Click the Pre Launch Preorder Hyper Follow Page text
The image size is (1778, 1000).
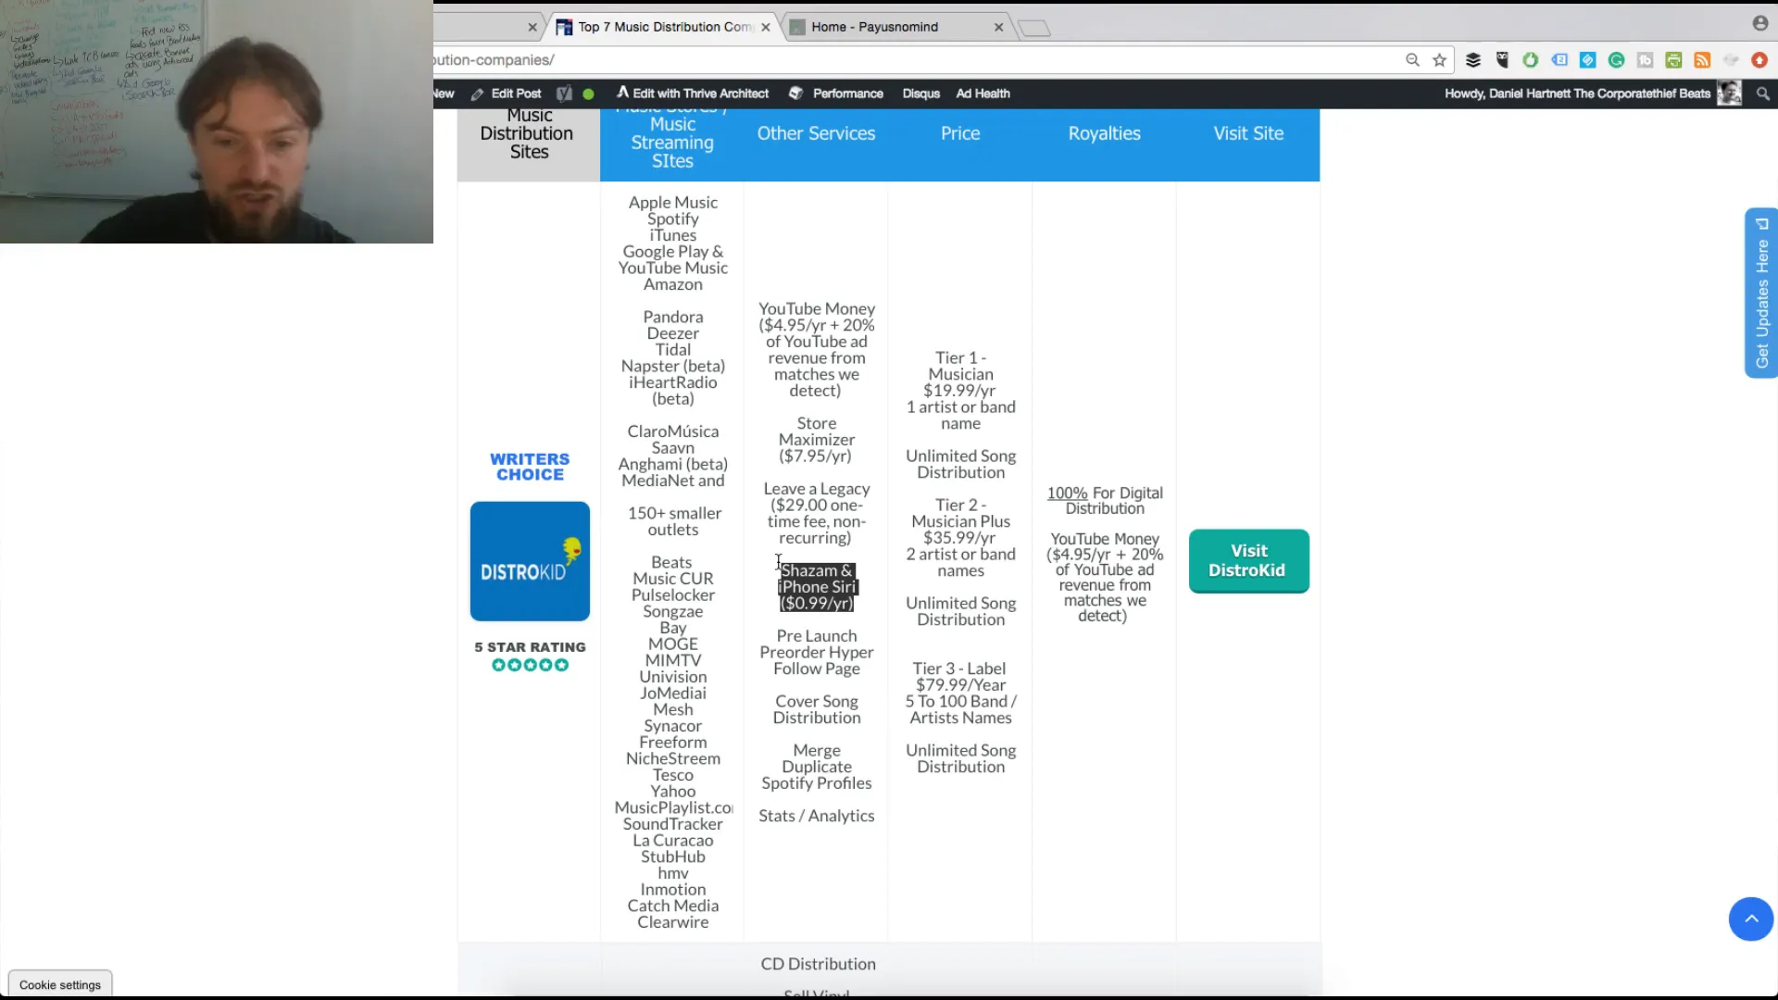[816, 653]
